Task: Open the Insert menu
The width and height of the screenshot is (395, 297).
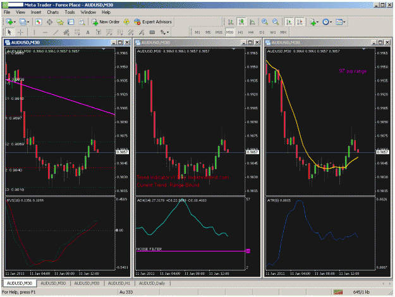Action: (x=36, y=12)
